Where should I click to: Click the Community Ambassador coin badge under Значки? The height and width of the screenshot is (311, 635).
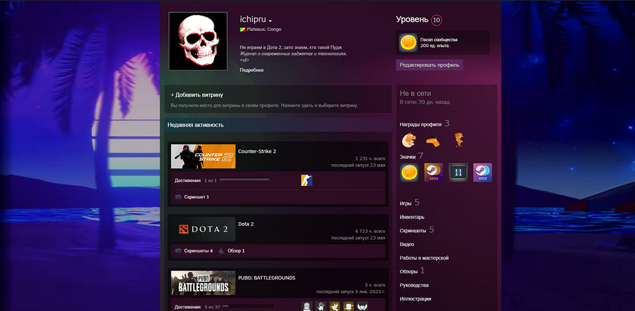pos(409,173)
